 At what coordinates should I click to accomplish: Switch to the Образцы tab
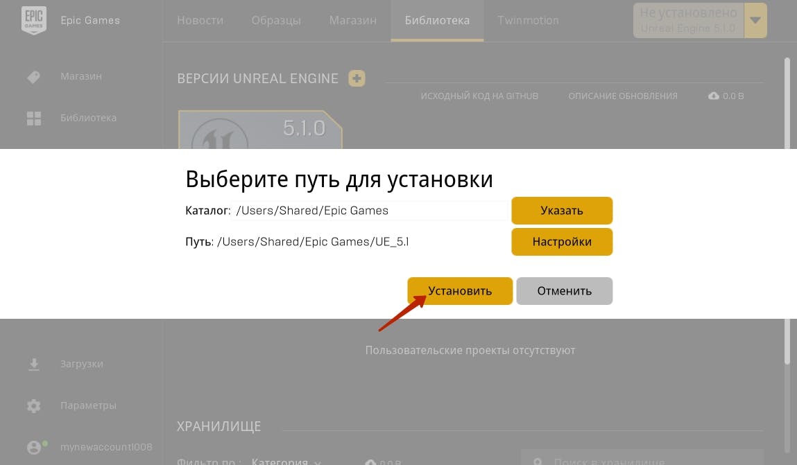276,20
